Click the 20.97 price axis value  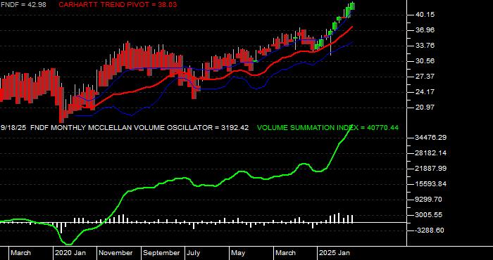point(425,108)
